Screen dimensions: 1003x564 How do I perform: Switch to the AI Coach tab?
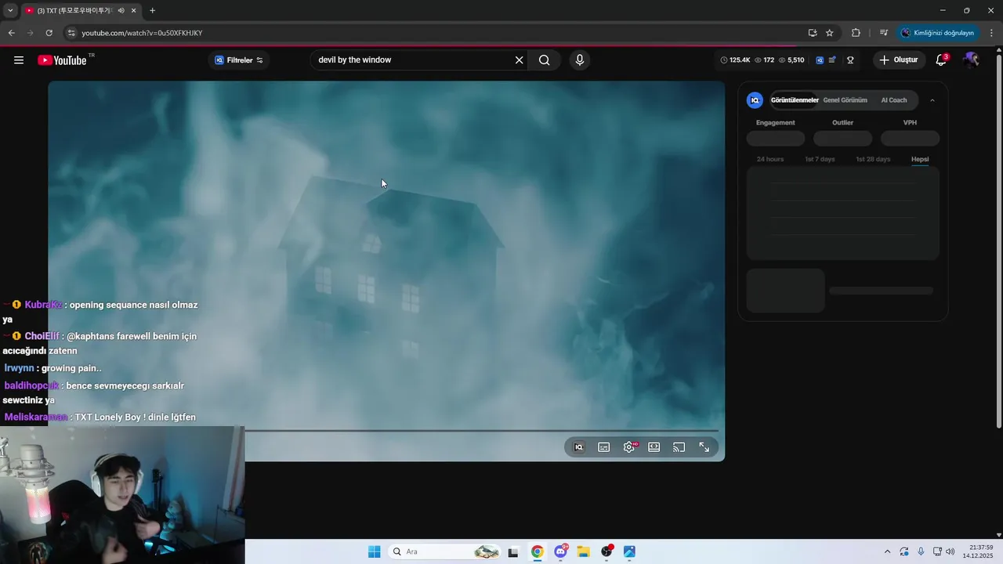pyautogui.click(x=893, y=100)
